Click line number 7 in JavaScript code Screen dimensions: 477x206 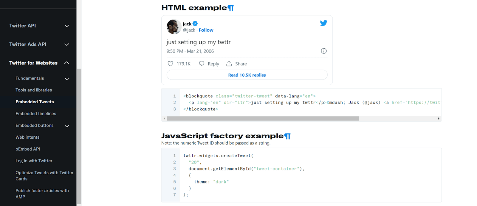(175, 195)
